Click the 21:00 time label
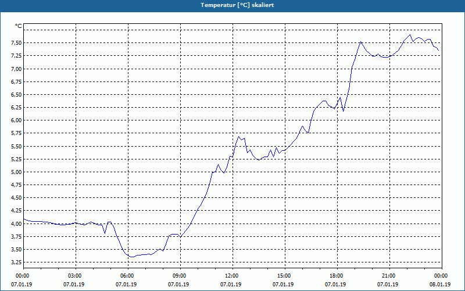Image resolution: width=465 pixels, height=291 pixels. (389, 276)
